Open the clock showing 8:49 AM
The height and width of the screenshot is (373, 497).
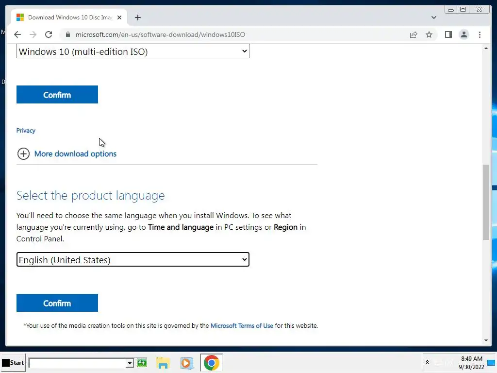471,363
